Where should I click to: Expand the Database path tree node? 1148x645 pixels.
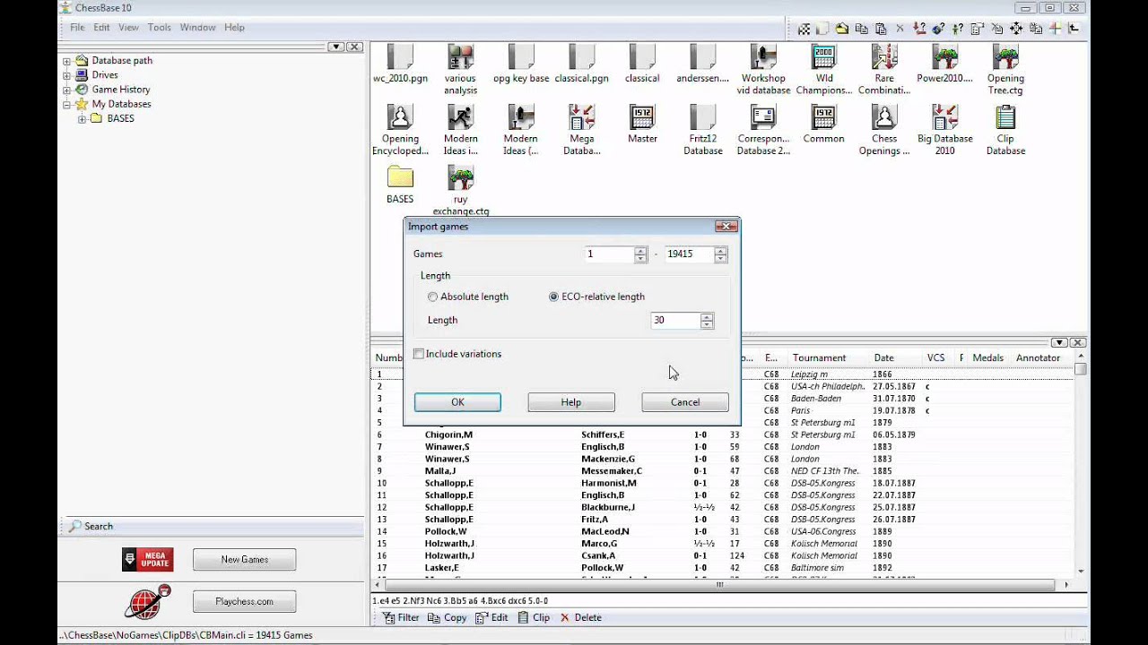point(66,61)
